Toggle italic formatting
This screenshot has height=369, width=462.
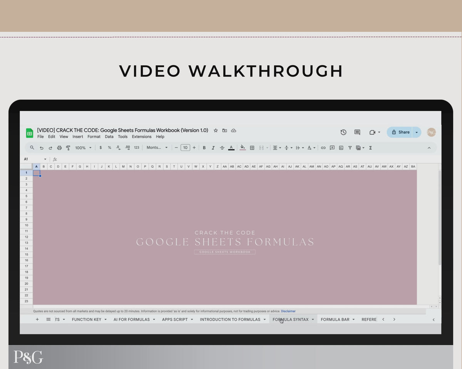213,148
